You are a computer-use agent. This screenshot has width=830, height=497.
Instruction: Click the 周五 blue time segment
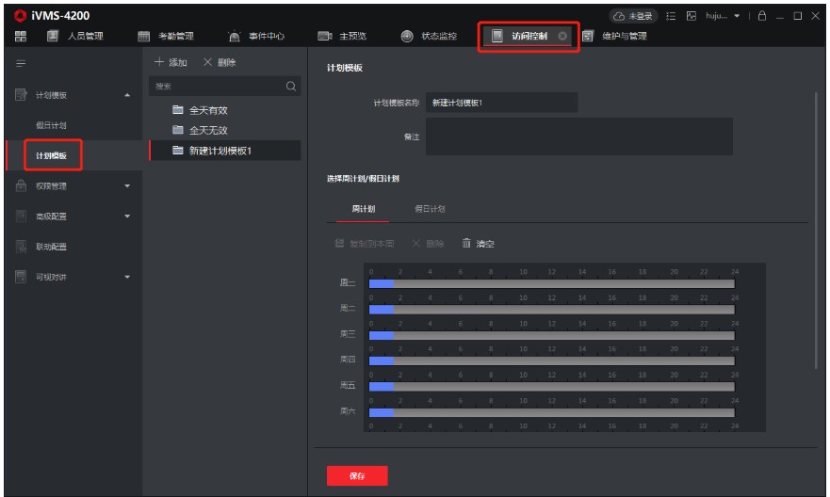click(382, 387)
